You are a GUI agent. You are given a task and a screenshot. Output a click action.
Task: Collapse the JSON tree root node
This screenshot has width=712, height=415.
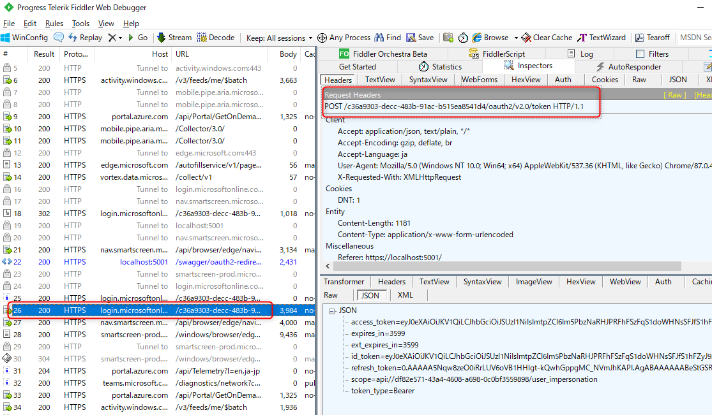coord(332,310)
